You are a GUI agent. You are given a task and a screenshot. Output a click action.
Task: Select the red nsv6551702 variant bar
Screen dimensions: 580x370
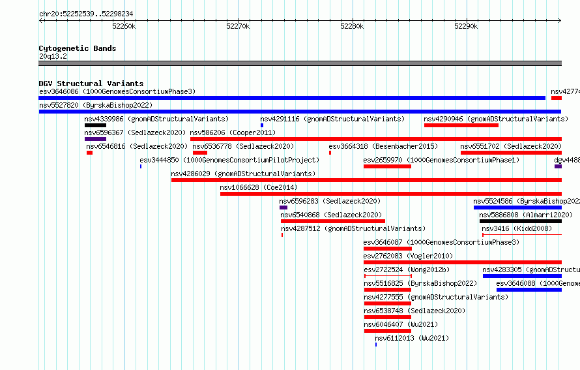coord(511,153)
